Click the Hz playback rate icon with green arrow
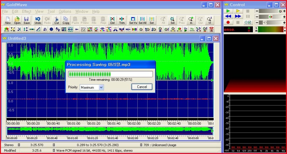Screen dimensions: 287x154 186,29
